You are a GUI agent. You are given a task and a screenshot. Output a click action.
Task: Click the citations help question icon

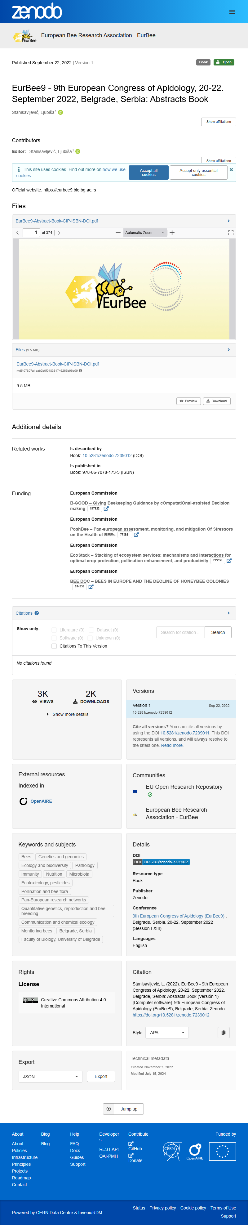tap(37, 613)
